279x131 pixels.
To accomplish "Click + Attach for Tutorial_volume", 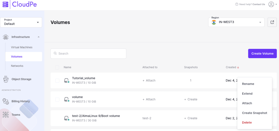I will tap(149, 80).
